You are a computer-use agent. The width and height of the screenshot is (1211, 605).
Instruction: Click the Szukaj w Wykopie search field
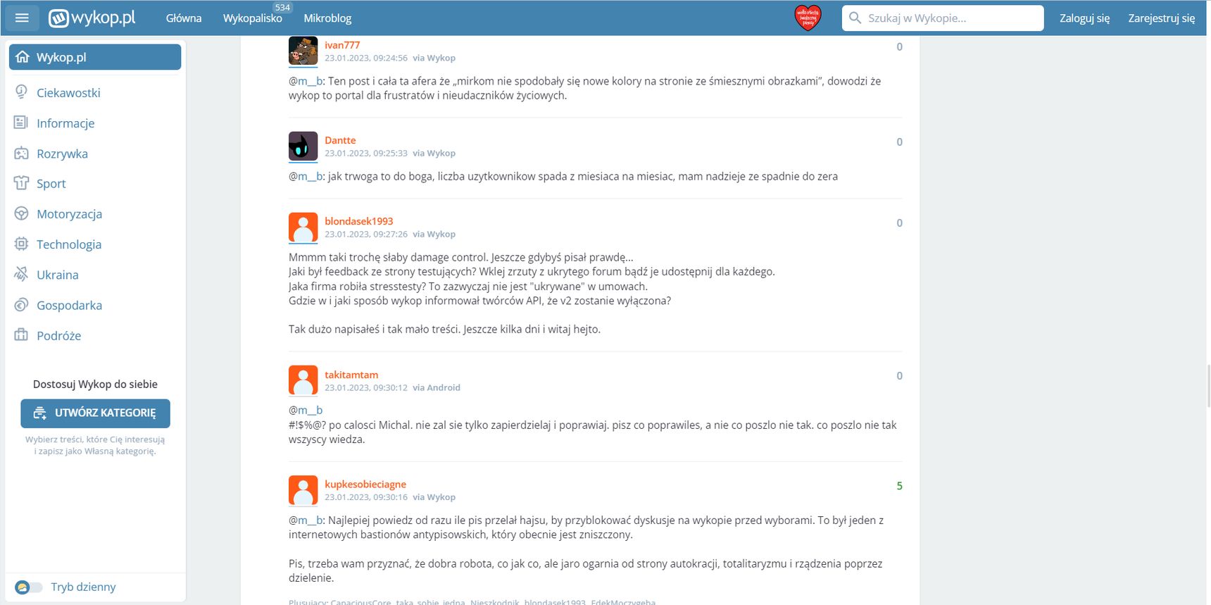coord(943,18)
